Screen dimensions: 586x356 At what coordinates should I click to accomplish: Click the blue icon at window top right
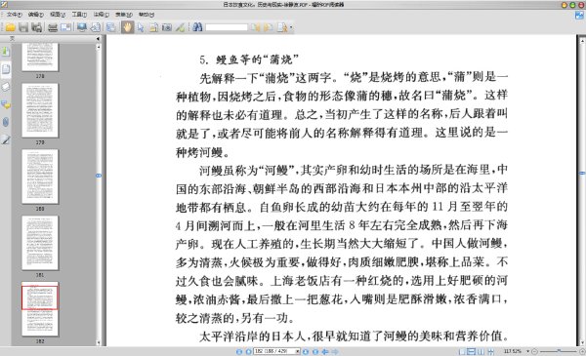pos(579,16)
